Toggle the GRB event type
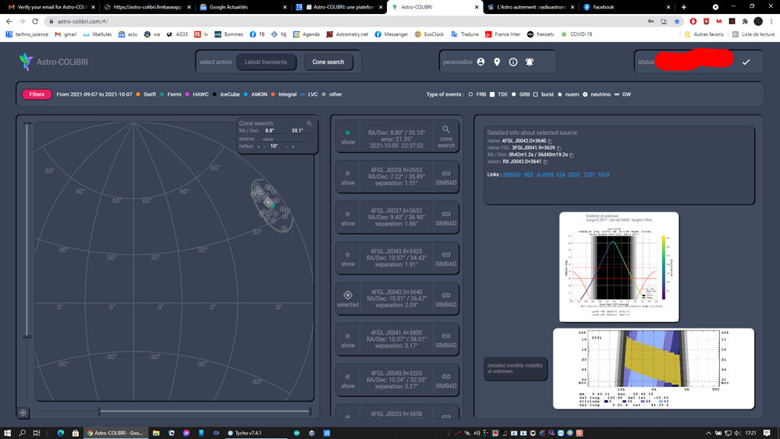Image resolution: width=780 pixels, height=439 pixels. pos(521,94)
